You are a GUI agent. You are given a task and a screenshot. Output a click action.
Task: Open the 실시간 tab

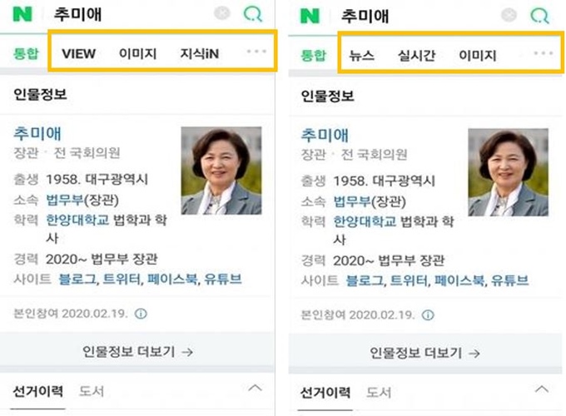[x=416, y=56]
